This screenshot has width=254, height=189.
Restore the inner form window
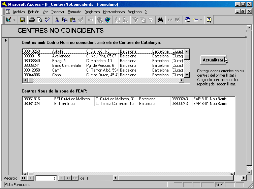click(x=243, y=11)
